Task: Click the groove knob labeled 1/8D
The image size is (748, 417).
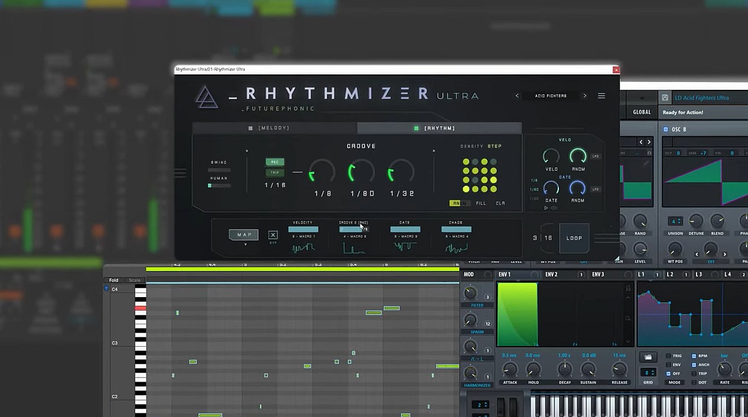Action: click(x=362, y=172)
